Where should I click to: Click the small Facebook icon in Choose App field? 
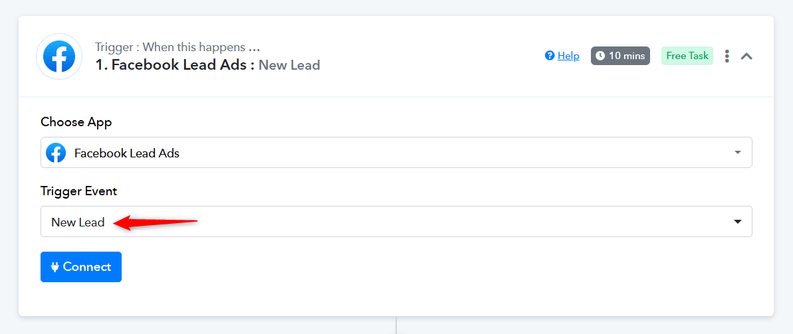56,153
